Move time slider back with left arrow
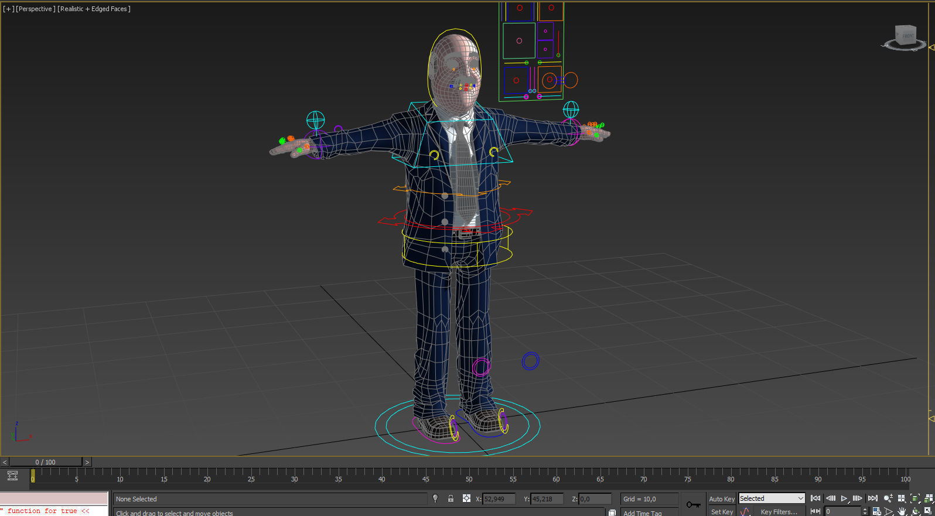935x516 pixels. click(x=5, y=462)
